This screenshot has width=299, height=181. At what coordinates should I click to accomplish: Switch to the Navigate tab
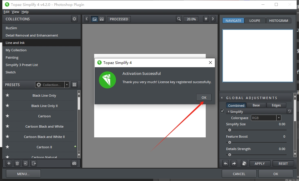(233, 21)
